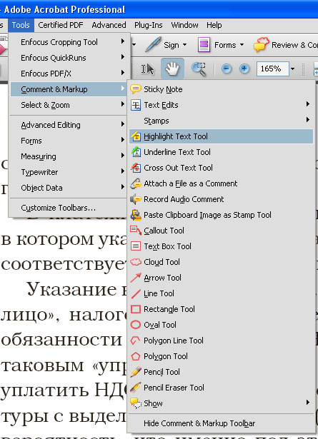Click the Review & Comment bubble icon

pyautogui.click(x=261, y=44)
